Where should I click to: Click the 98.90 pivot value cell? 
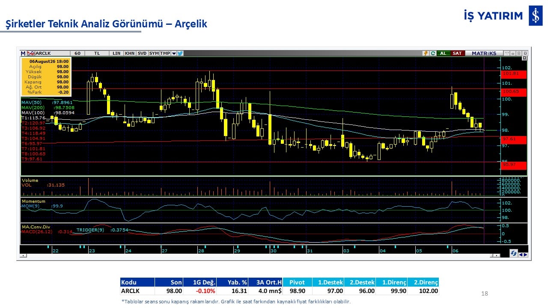[298, 291]
